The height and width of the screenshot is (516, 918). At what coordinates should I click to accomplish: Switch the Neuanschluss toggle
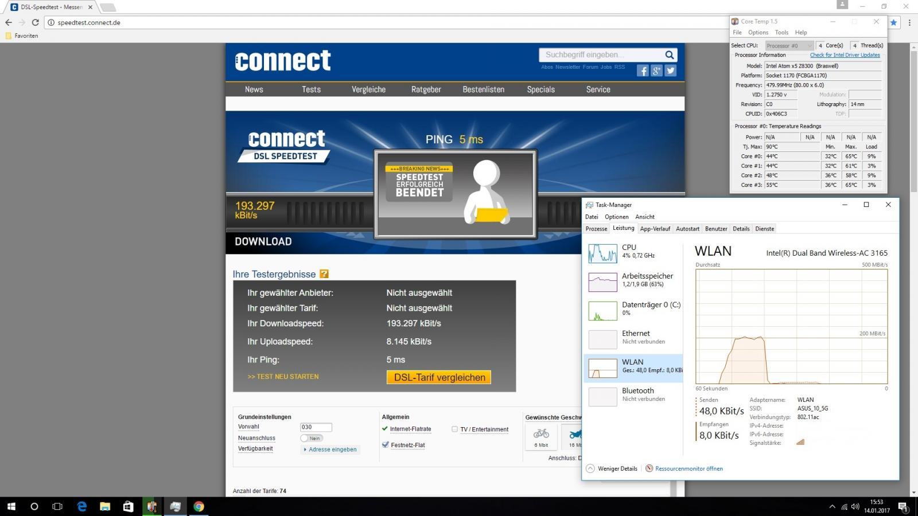pos(312,438)
